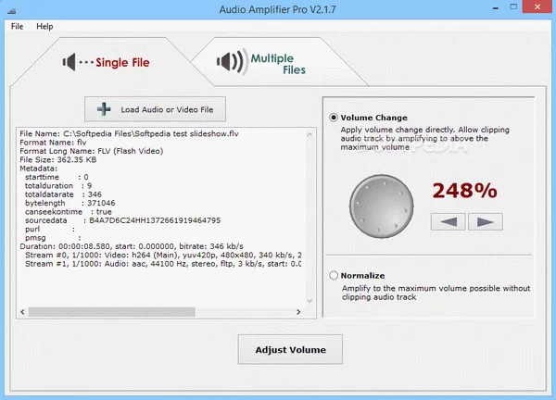Click the 'Duration: 00:00:08.580' line

tap(132, 246)
